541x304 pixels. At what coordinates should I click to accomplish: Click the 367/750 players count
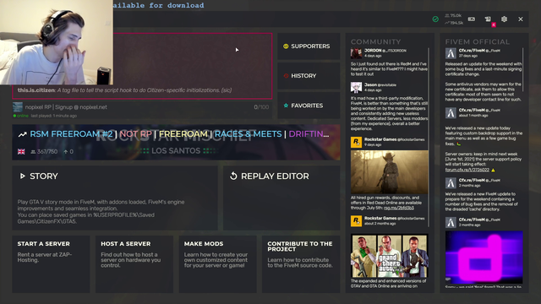coord(44,152)
